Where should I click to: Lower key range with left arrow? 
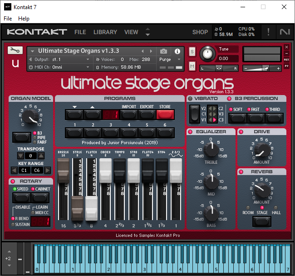click(14, 171)
